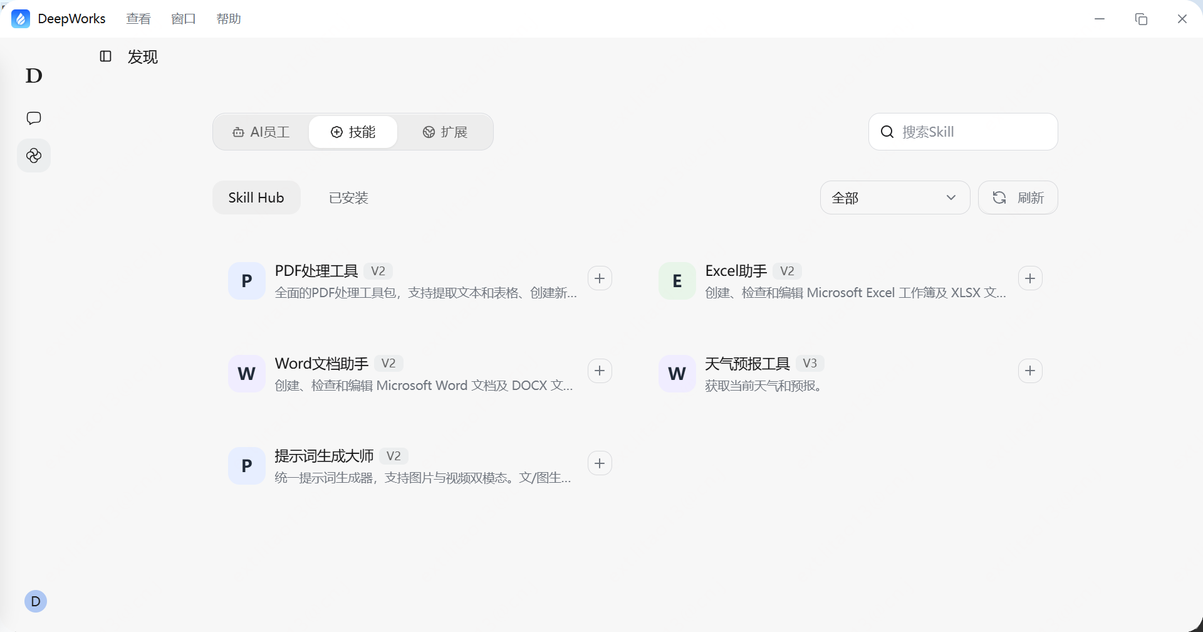Screen dimensions: 1203x632
Task: Select the Skill Hub sub-tab
Action: pyautogui.click(x=256, y=197)
